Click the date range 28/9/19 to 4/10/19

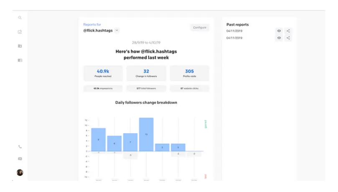(x=146, y=42)
